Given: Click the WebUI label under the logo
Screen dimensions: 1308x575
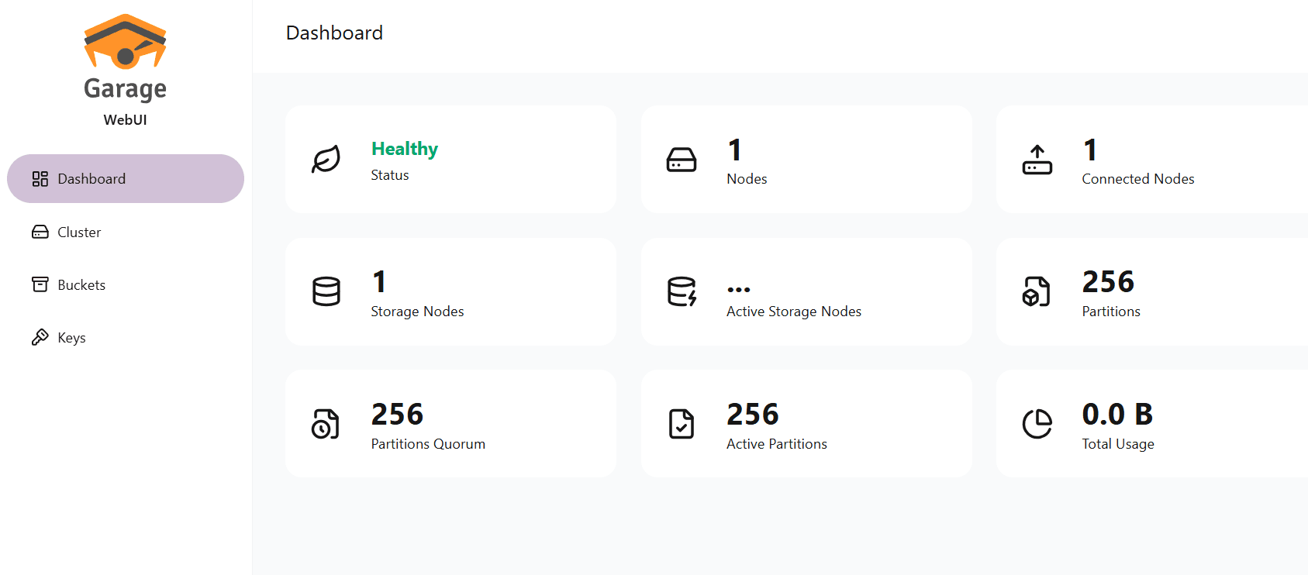Looking at the screenshot, I should pyautogui.click(x=125, y=120).
